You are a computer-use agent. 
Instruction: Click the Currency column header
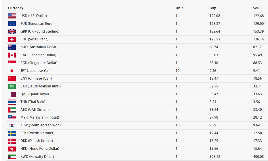pos(16,8)
